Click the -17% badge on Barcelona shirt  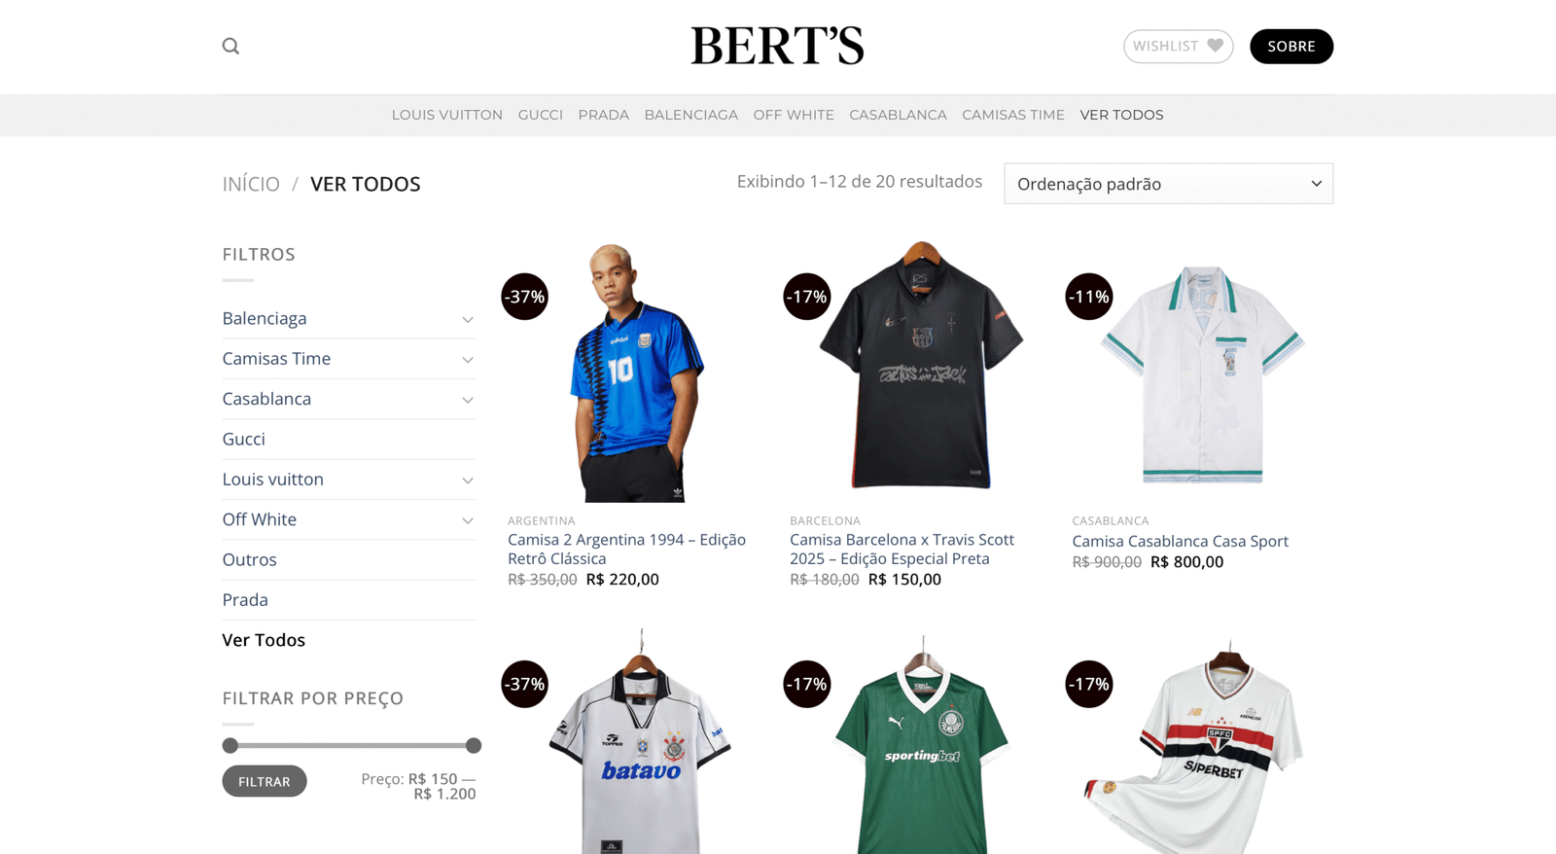point(807,297)
